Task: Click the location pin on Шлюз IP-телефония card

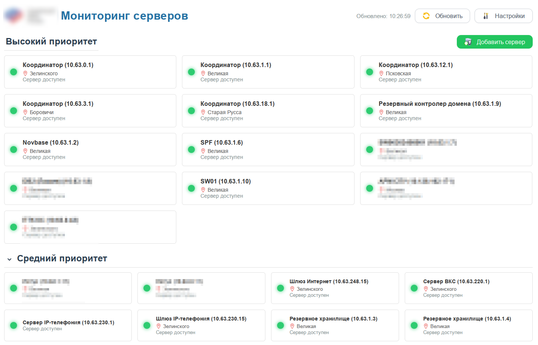Action: [x=159, y=326]
